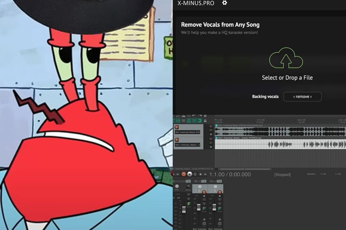Click the [Stopped] status text
This screenshot has height=230, width=346.
click(x=282, y=174)
